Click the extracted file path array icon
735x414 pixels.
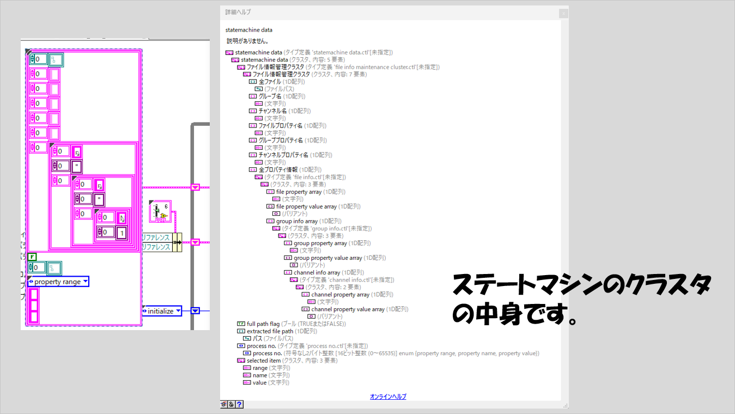241,331
